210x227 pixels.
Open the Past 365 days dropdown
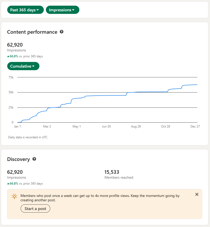point(25,10)
